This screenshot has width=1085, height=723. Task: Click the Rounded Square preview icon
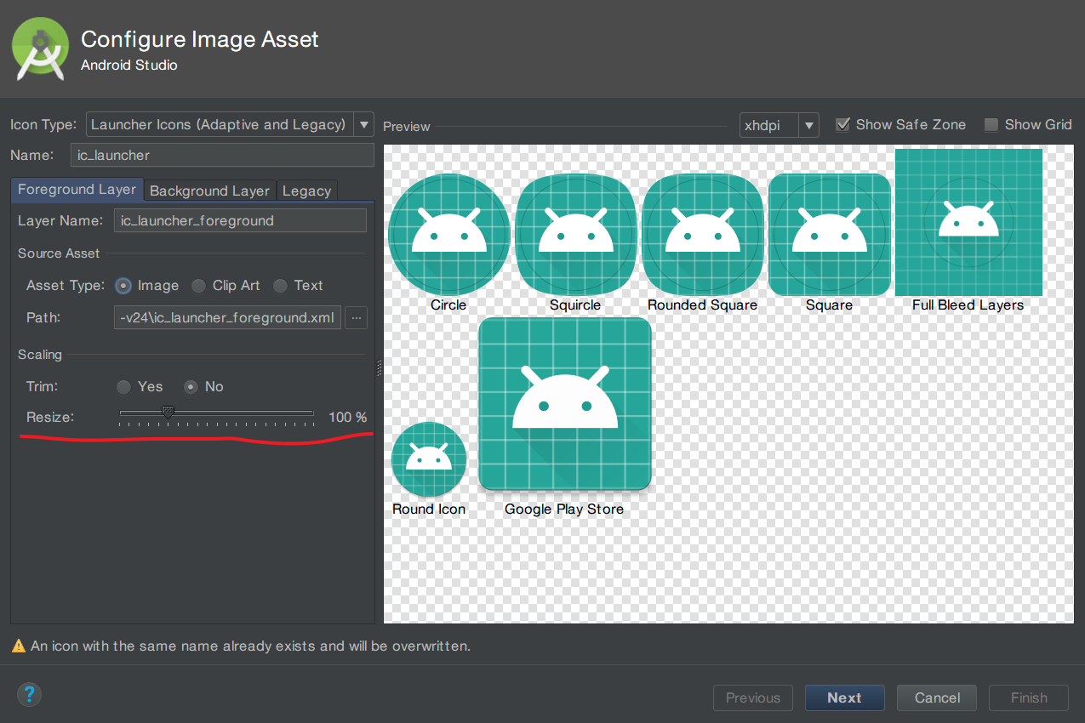(x=702, y=234)
